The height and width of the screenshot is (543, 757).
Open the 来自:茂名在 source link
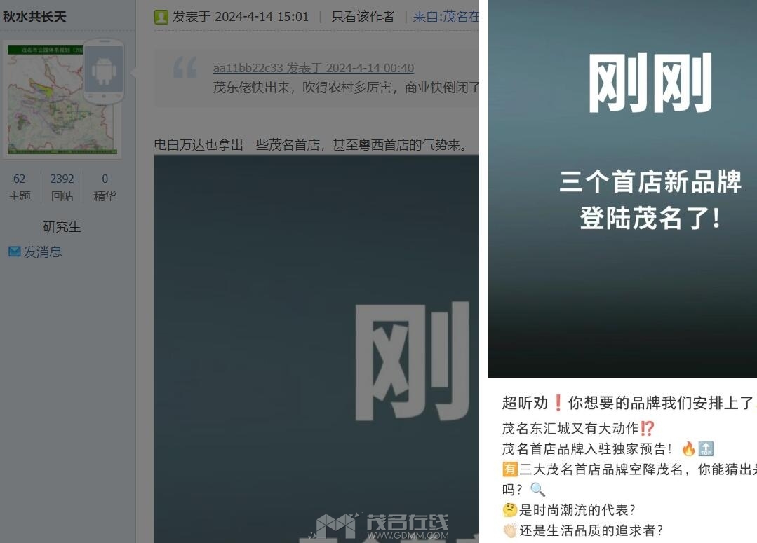(446, 17)
